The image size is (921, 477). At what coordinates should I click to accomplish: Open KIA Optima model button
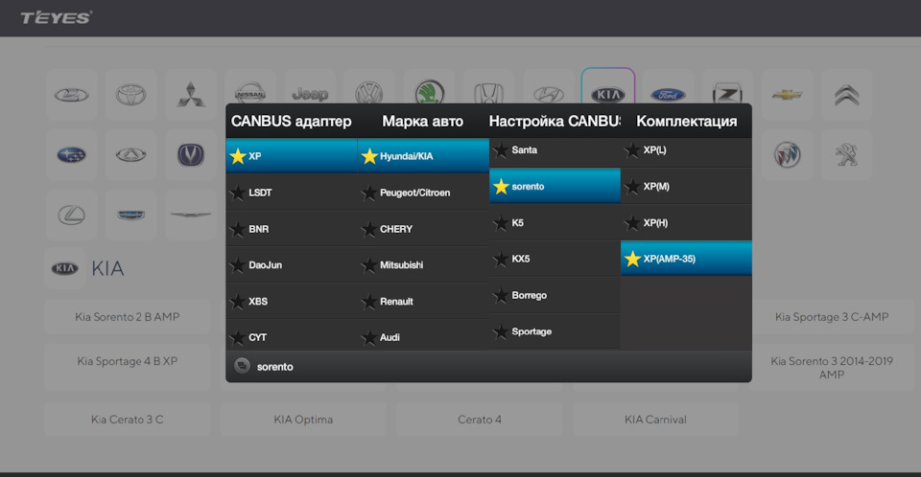pos(303,420)
